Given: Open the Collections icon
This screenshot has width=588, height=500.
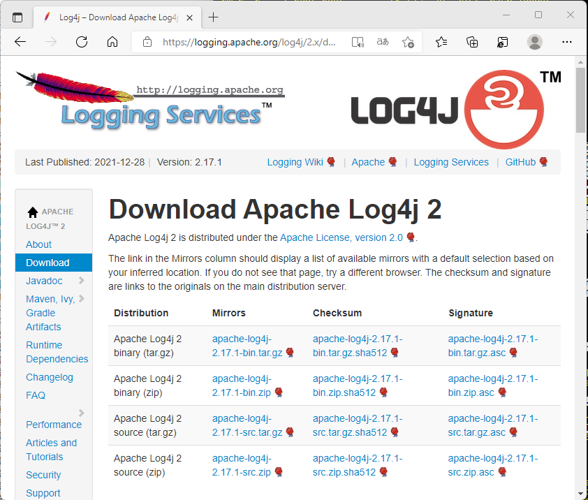Looking at the screenshot, I should point(472,42).
